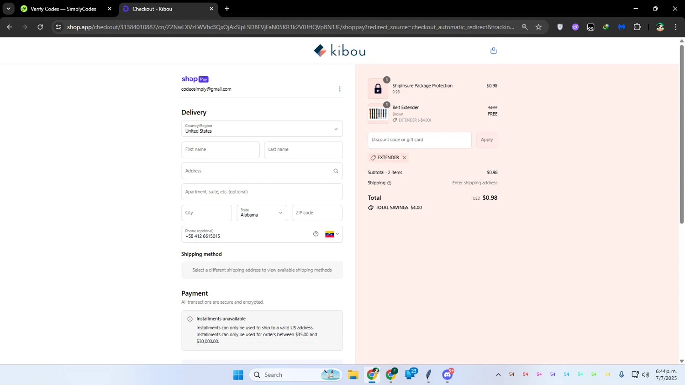Click the search icon in the Address field
The height and width of the screenshot is (385, 685).
pyautogui.click(x=336, y=171)
